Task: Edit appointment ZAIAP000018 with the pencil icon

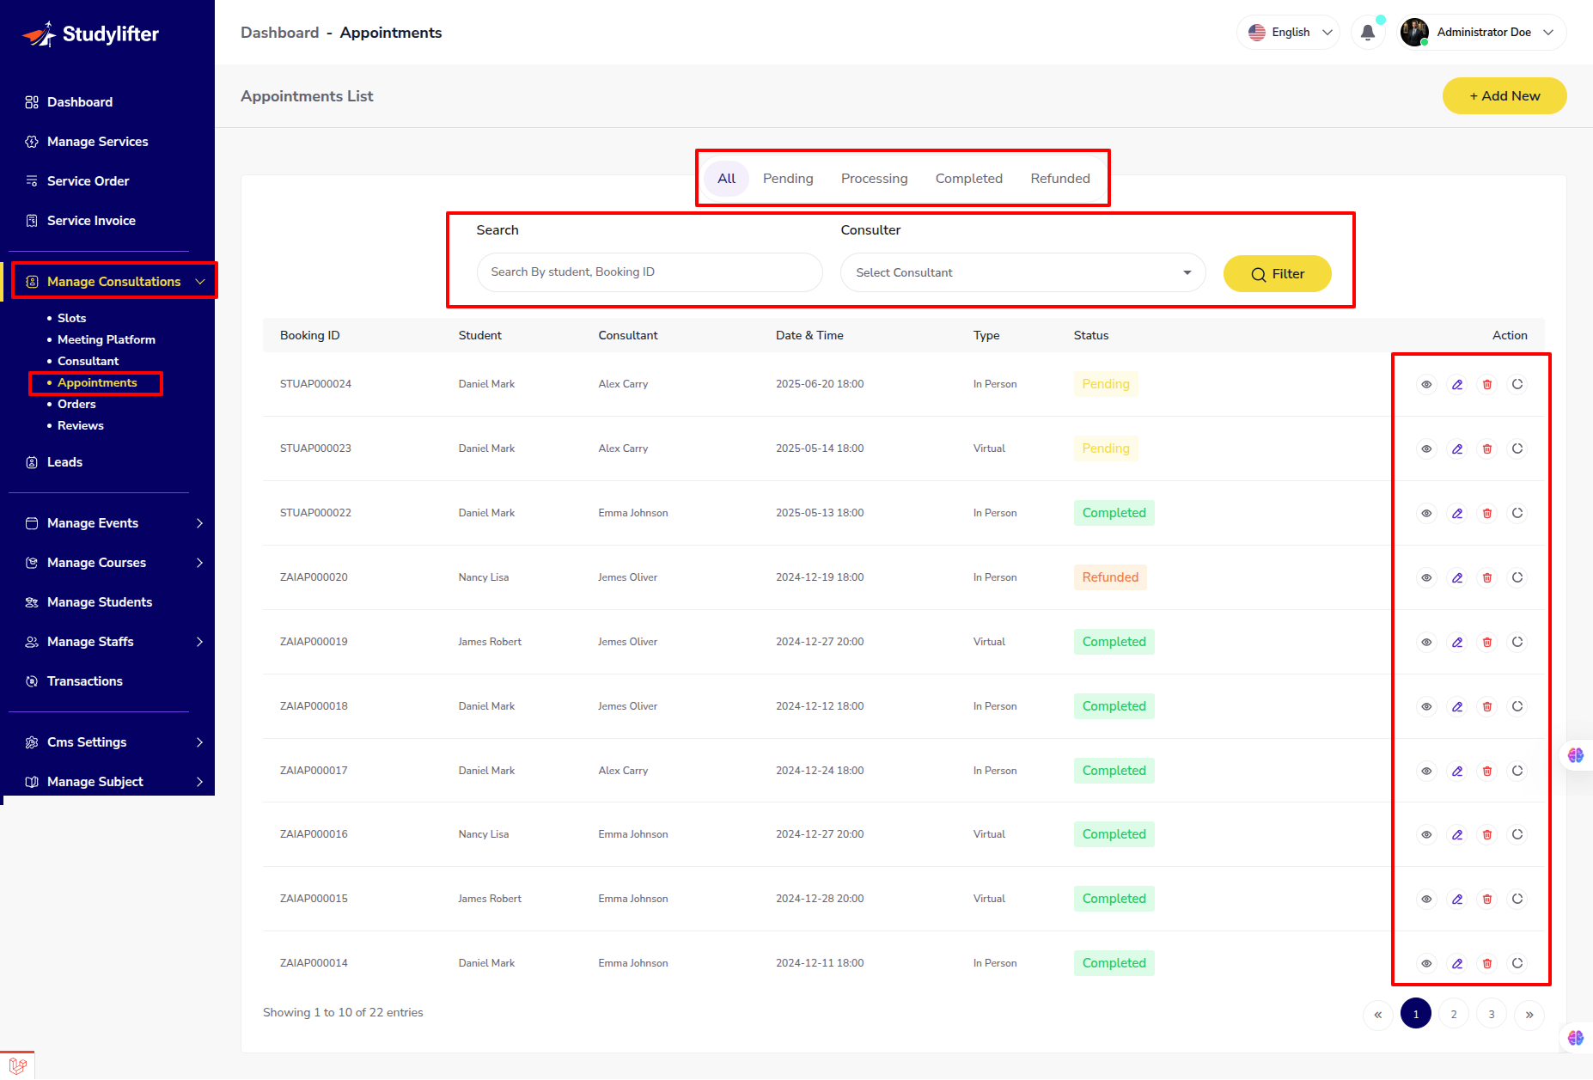Action: point(1457,706)
